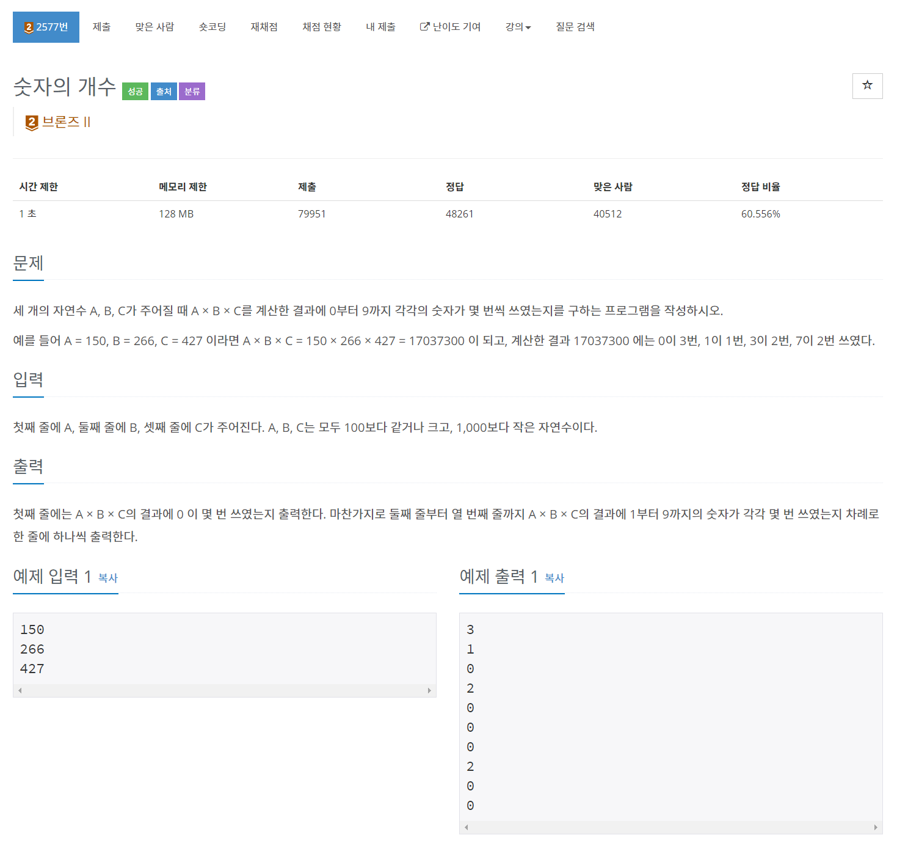897x846 pixels.
Task: Open the 채점 현황 tab
Action: (322, 27)
